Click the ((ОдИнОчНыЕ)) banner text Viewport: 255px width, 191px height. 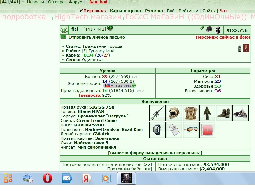pos(217,17)
